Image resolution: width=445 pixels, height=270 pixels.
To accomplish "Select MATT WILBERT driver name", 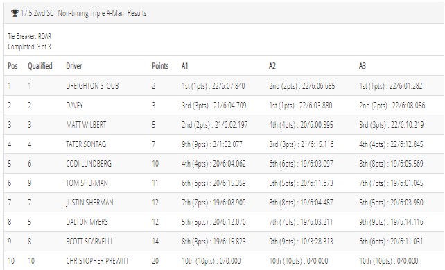I will [x=86, y=125].
